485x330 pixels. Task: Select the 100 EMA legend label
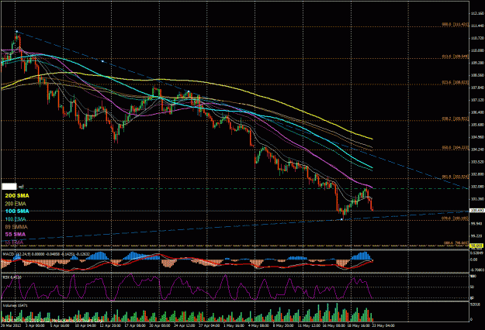[x=16, y=219]
